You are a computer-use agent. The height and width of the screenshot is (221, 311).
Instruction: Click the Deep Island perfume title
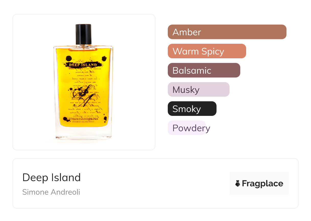point(52,178)
